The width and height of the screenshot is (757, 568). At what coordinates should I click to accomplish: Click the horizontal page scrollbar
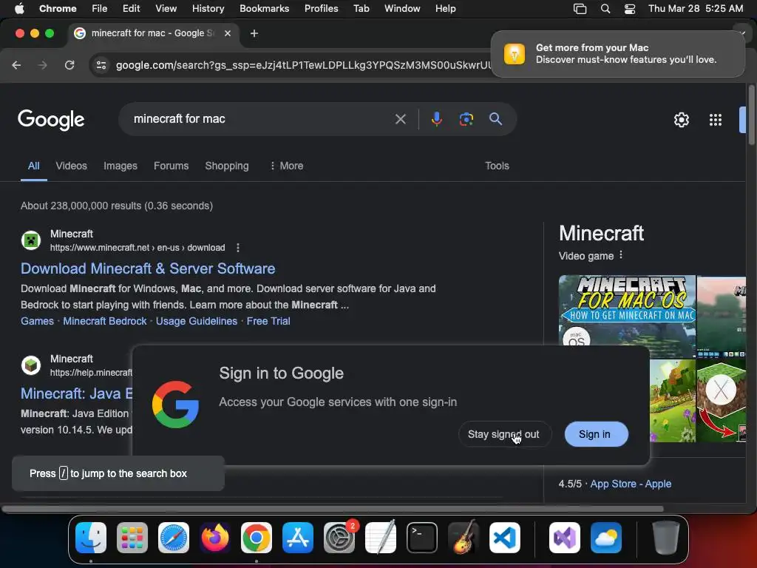click(x=332, y=509)
